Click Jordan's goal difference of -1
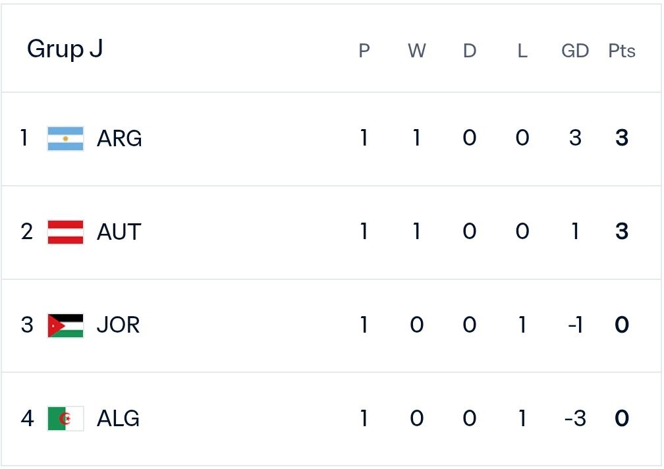 (x=575, y=325)
